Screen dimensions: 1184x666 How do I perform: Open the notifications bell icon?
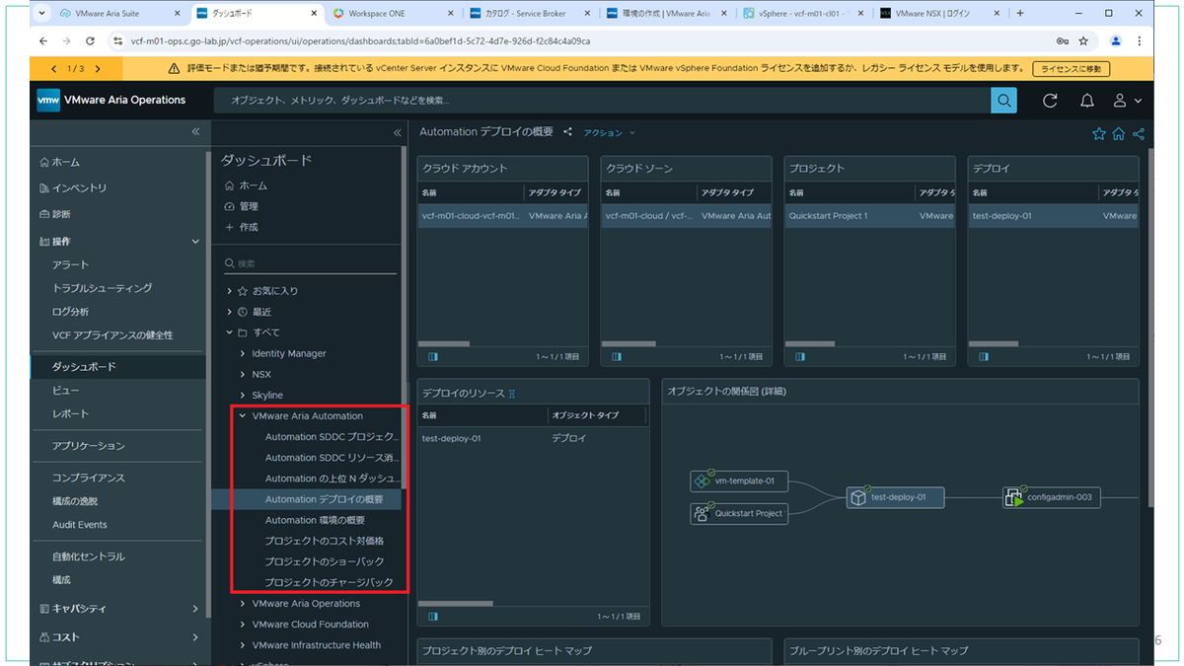coord(1087,101)
